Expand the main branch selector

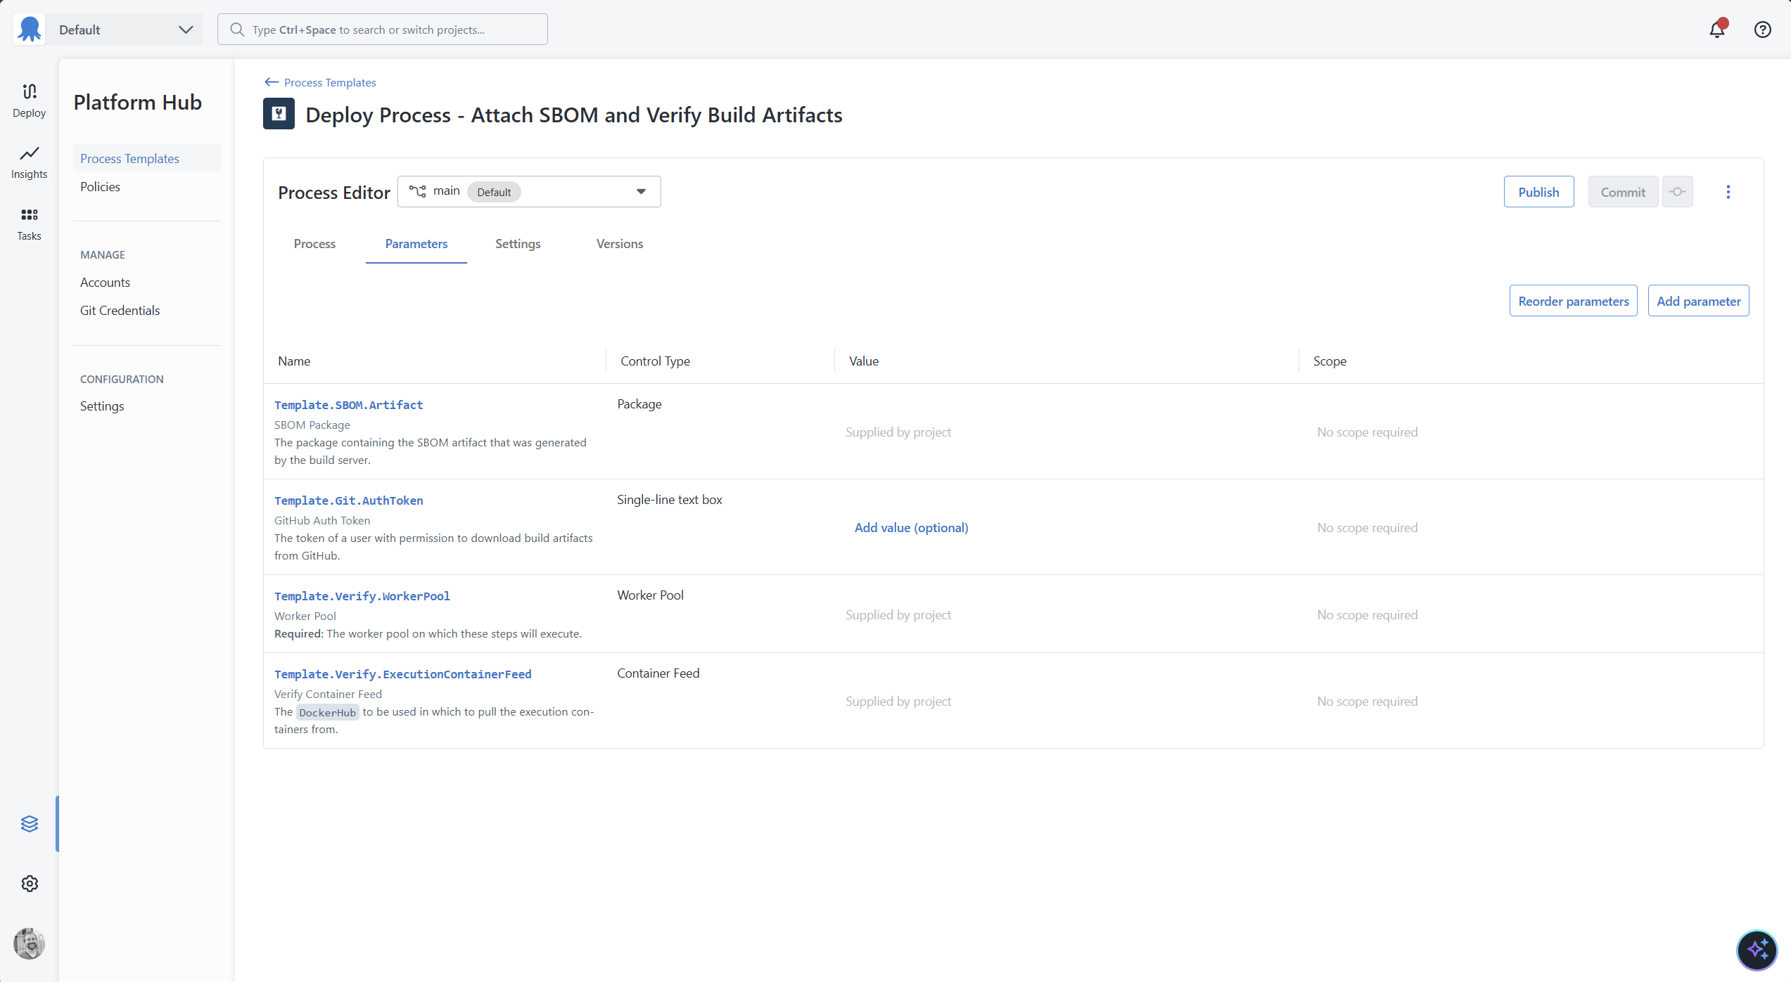(x=529, y=191)
